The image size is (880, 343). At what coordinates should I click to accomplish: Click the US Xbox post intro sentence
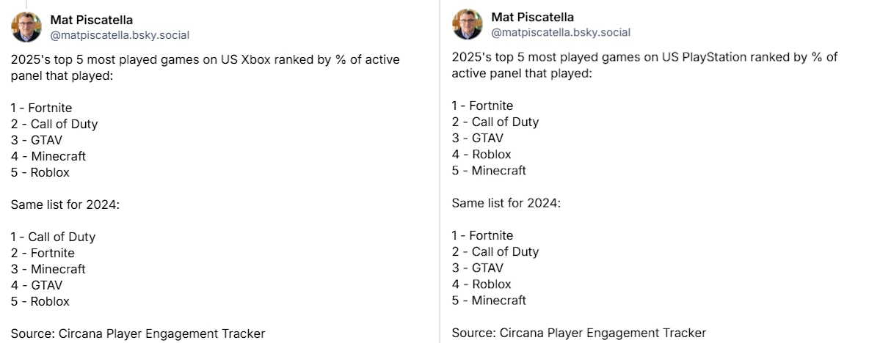point(205,67)
